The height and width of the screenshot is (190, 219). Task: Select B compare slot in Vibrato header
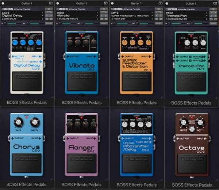click(x=106, y=15)
